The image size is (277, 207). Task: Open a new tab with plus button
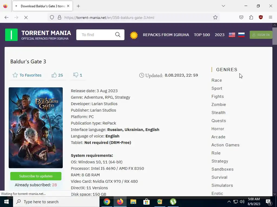pyautogui.click(x=78, y=6)
